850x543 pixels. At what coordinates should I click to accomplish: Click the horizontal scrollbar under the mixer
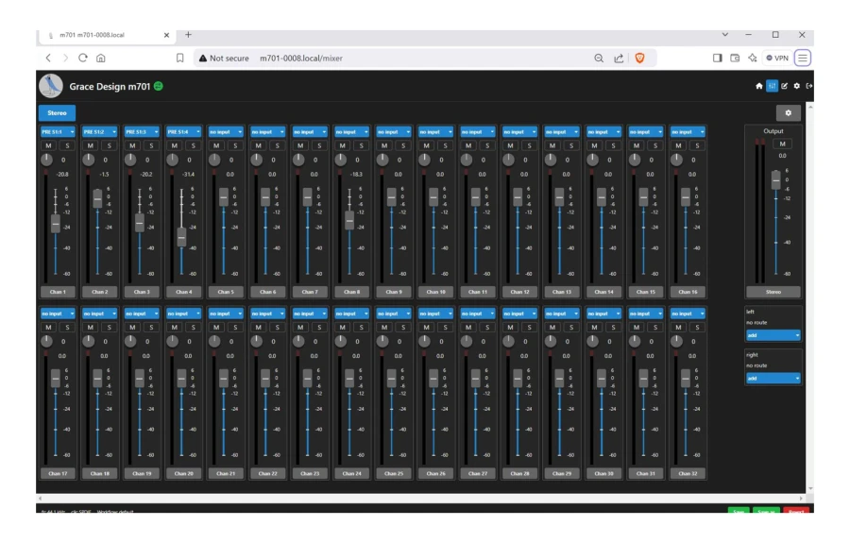tap(420, 498)
